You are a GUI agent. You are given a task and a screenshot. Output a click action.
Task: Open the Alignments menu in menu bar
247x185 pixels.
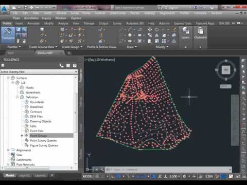click(x=167, y=13)
